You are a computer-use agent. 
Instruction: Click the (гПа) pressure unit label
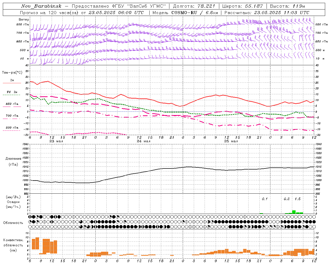coord(13,164)
